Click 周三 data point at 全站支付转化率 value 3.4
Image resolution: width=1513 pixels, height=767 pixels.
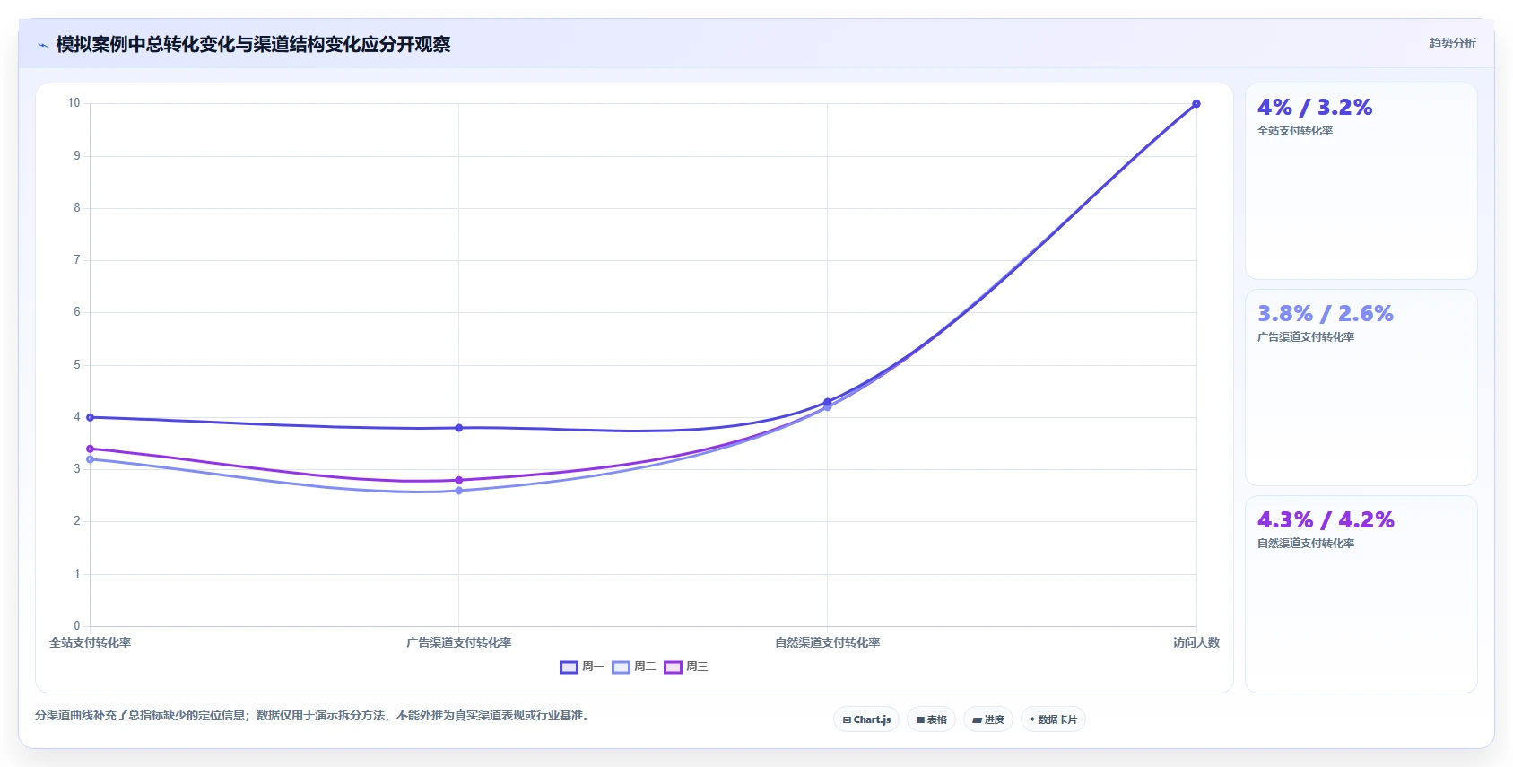[90, 449]
